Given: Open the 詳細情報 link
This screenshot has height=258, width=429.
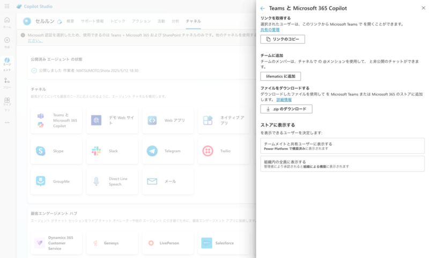Looking at the screenshot, I should pyautogui.click(x=284, y=100).
